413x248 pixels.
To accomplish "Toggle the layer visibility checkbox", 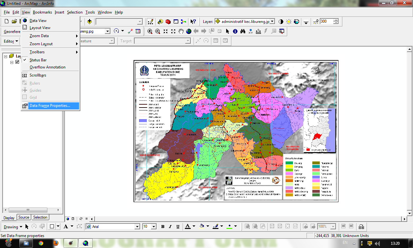I will pyautogui.click(x=17, y=62).
